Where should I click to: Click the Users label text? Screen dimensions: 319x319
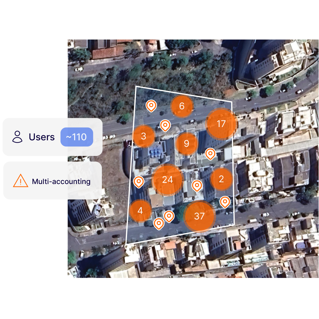42,137
